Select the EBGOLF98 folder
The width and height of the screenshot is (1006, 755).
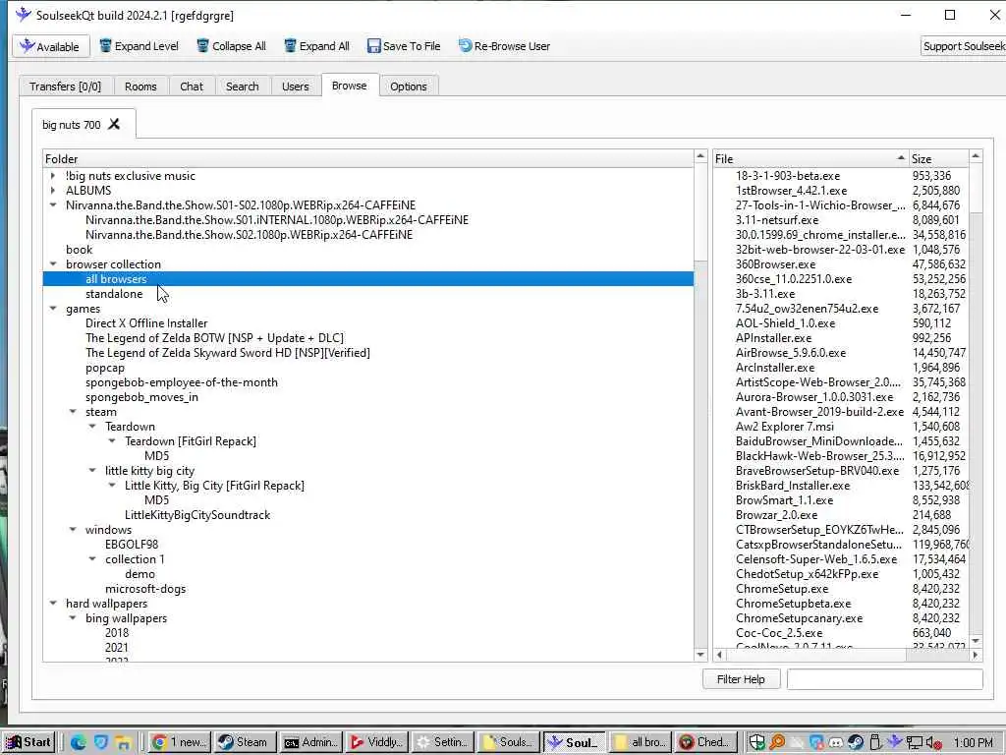point(132,545)
